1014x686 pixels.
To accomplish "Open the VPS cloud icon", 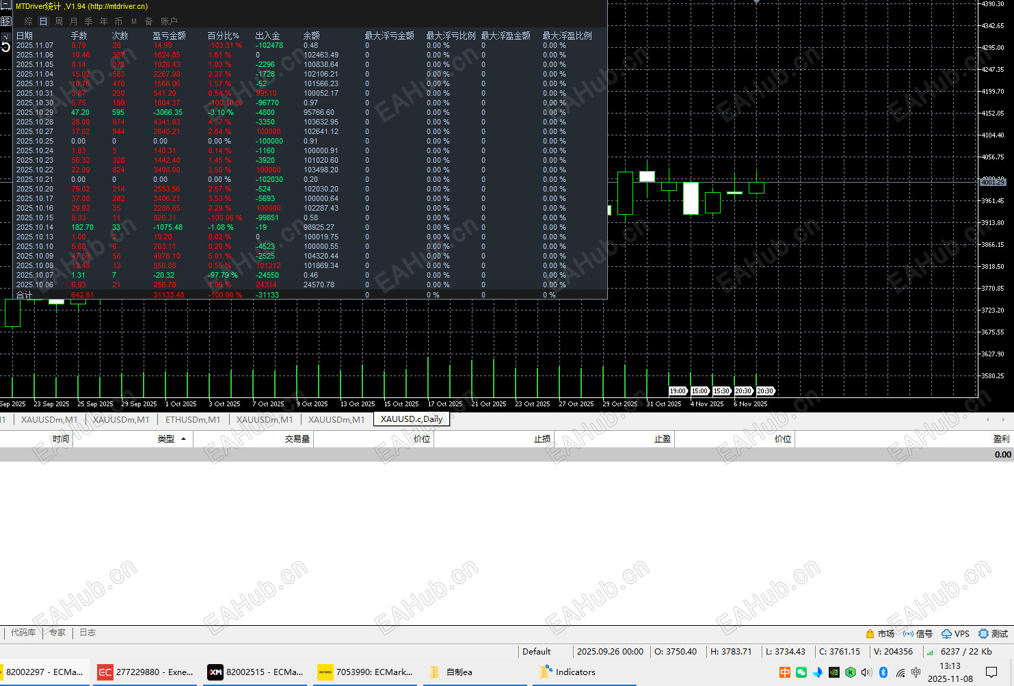I will tap(946, 634).
